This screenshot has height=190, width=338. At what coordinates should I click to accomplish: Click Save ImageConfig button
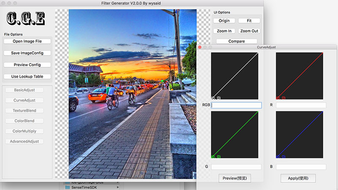point(27,53)
